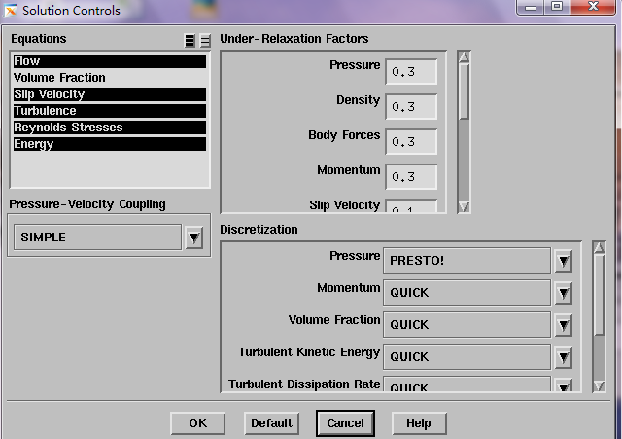Click the deselect-all equations icon
The image size is (622, 439).
tap(205, 40)
